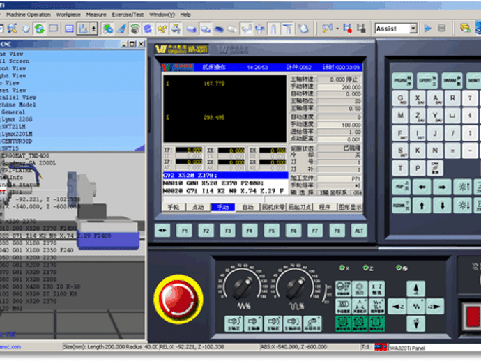Select the CENTUR30D machine model entry

click(x=17, y=141)
